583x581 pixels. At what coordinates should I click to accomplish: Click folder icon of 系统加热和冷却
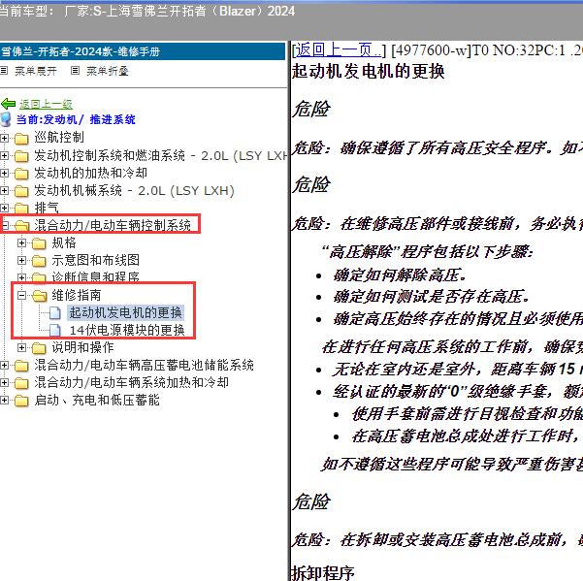tap(21, 383)
